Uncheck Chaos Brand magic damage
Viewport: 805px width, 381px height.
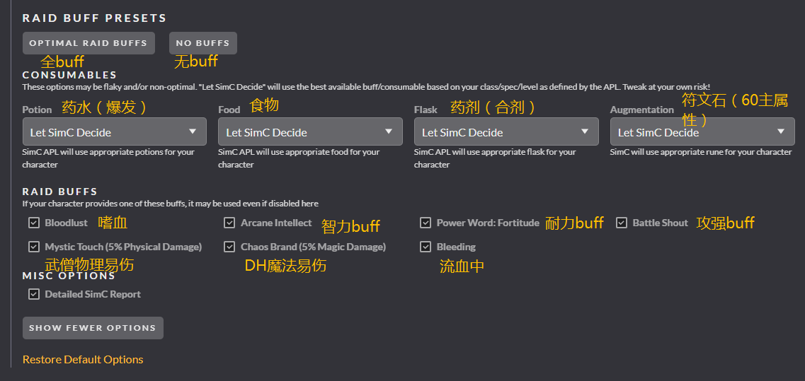click(229, 247)
